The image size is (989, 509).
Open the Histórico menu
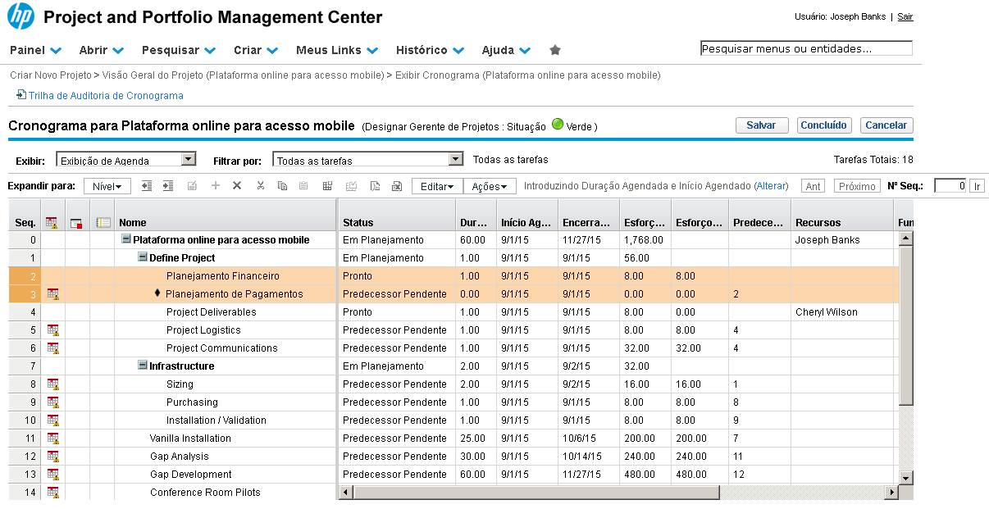pyautogui.click(x=430, y=50)
